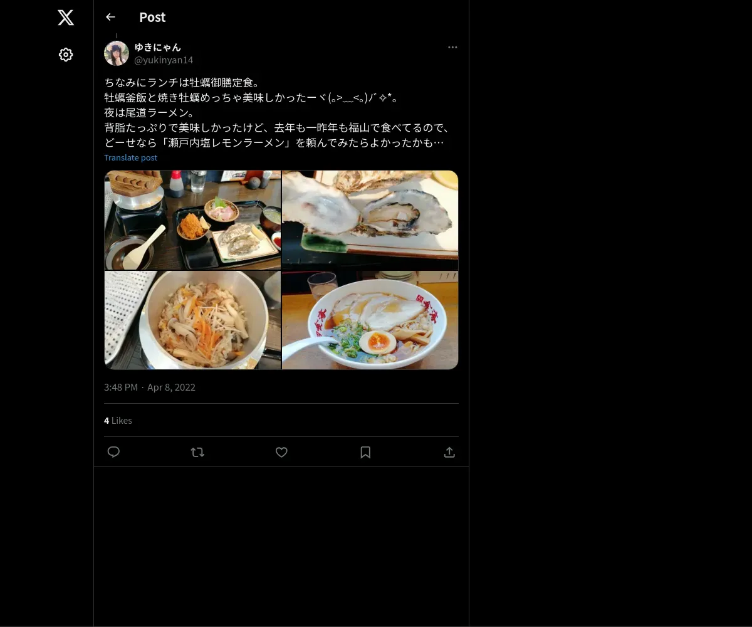Open the ramen bowl photo
This screenshot has height=627, width=752.
coord(370,320)
